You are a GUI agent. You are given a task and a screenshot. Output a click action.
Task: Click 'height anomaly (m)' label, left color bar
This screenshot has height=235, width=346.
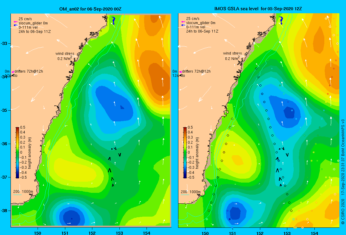pos(30,153)
